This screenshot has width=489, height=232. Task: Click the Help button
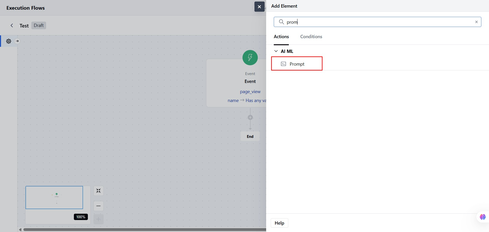(x=279, y=223)
